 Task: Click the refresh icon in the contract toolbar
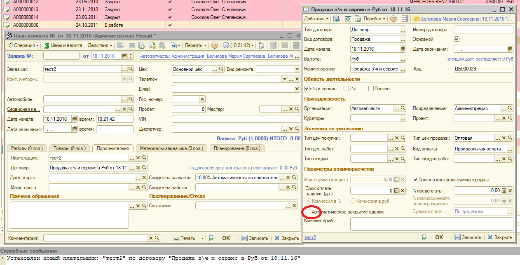click(x=348, y=19)
